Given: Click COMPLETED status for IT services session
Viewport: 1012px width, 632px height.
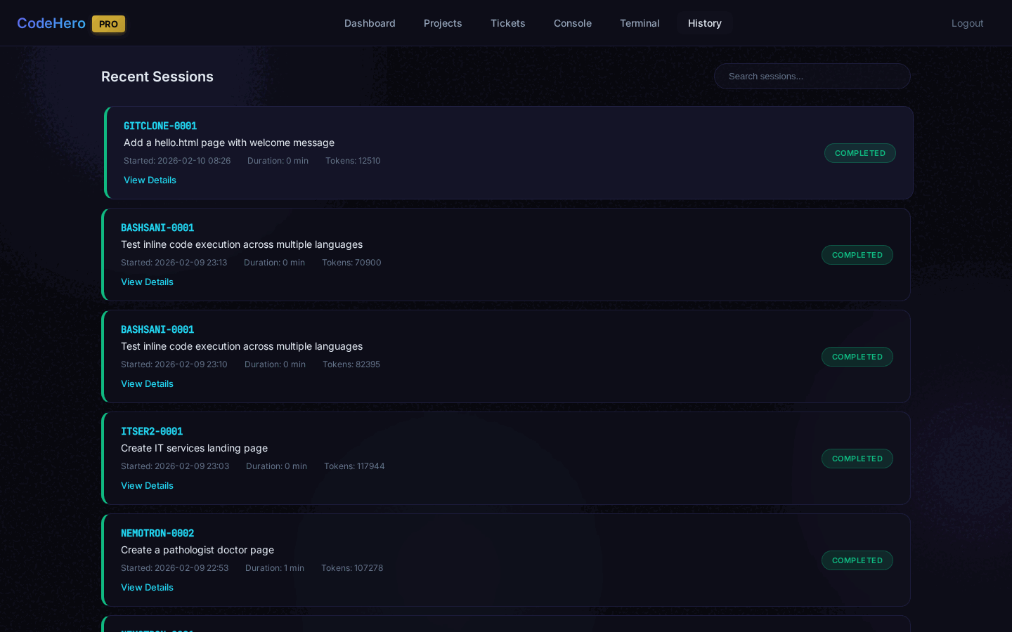Looking at the screenshot, I should 857,459.
